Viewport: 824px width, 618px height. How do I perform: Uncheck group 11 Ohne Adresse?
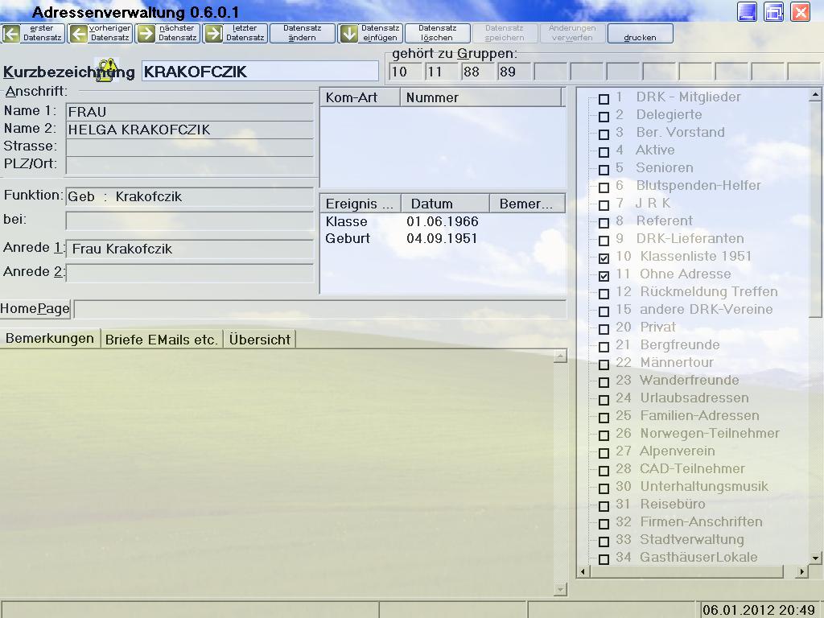coord(604,276)
